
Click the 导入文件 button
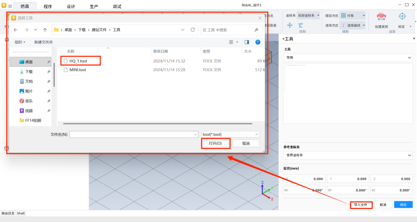[x=361, y=205]
